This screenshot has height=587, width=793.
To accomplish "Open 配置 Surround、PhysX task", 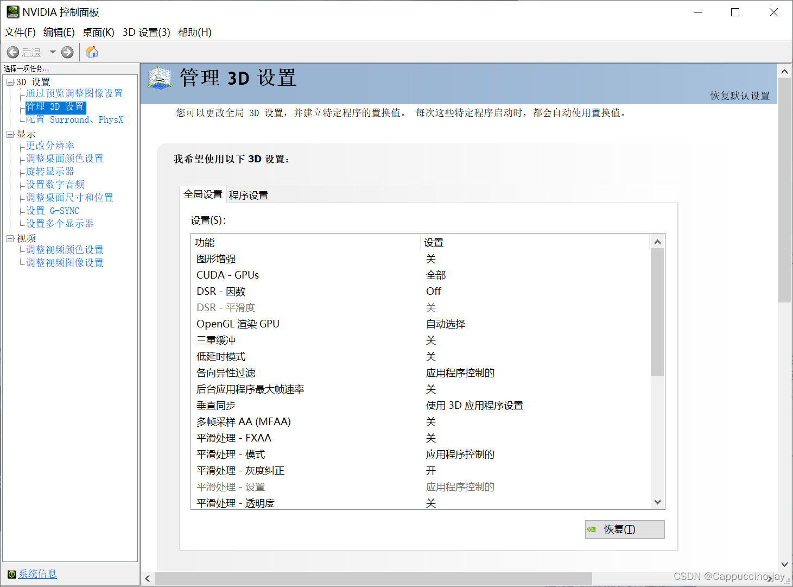I will pos(75,119).
